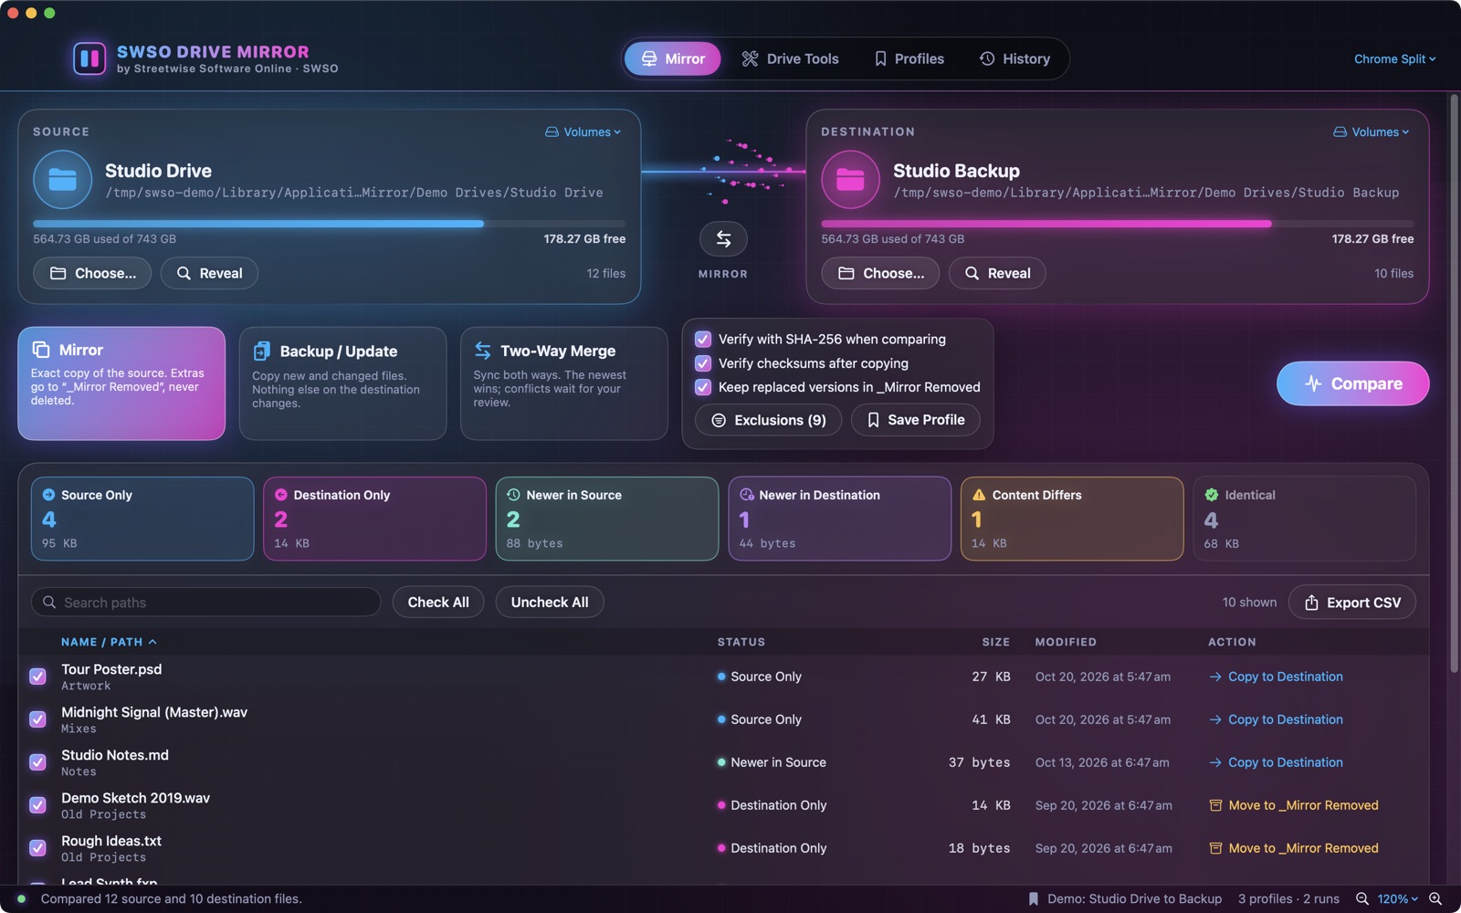Click the SWSO Drive Mirror app logo

tap(89, 58)
